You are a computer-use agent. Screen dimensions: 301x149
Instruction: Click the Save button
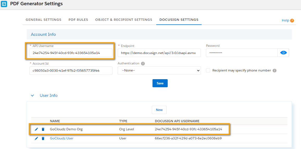(160, 83)
